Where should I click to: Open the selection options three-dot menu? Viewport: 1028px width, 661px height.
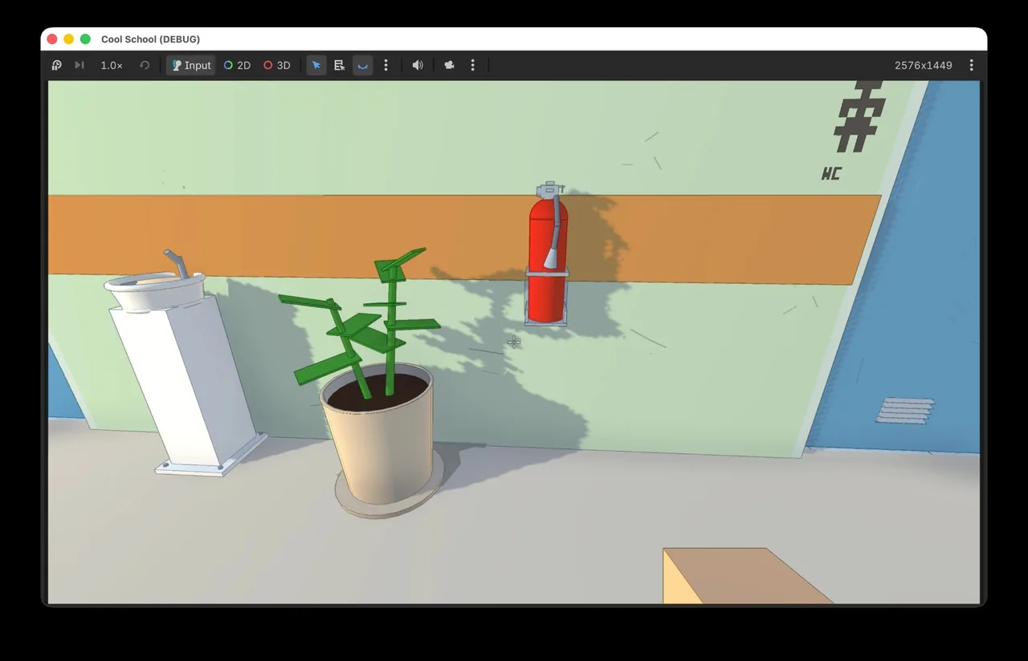click(x=385, y=65)
